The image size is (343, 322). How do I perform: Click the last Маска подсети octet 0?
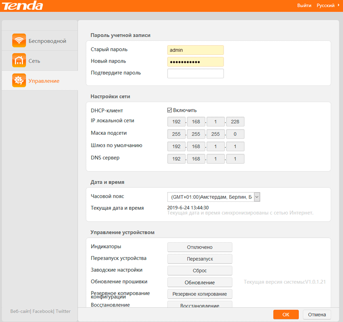pos(235,134)
